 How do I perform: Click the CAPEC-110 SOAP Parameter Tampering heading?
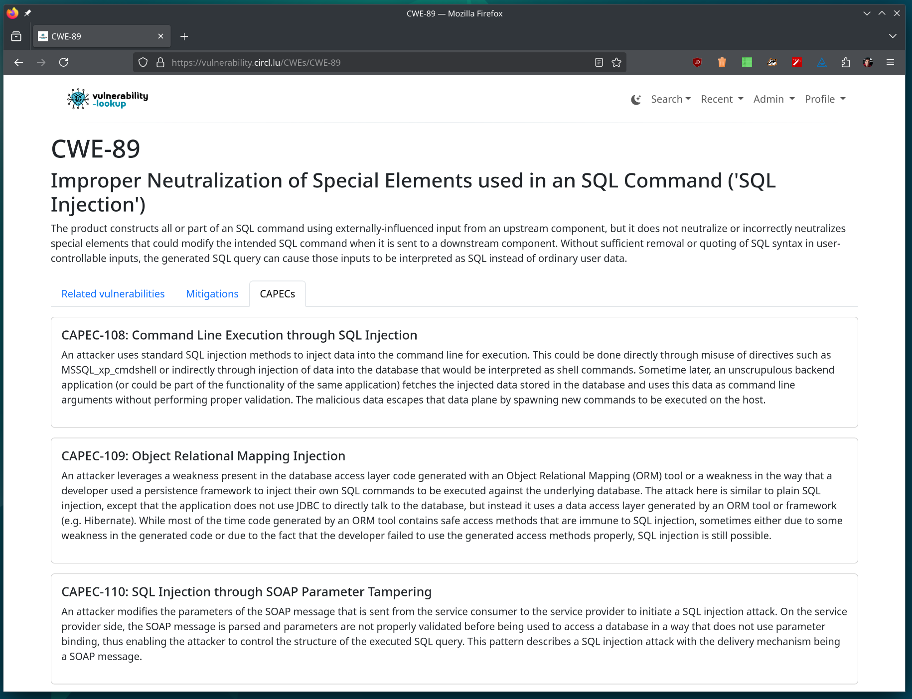click(x=246, y=592)
